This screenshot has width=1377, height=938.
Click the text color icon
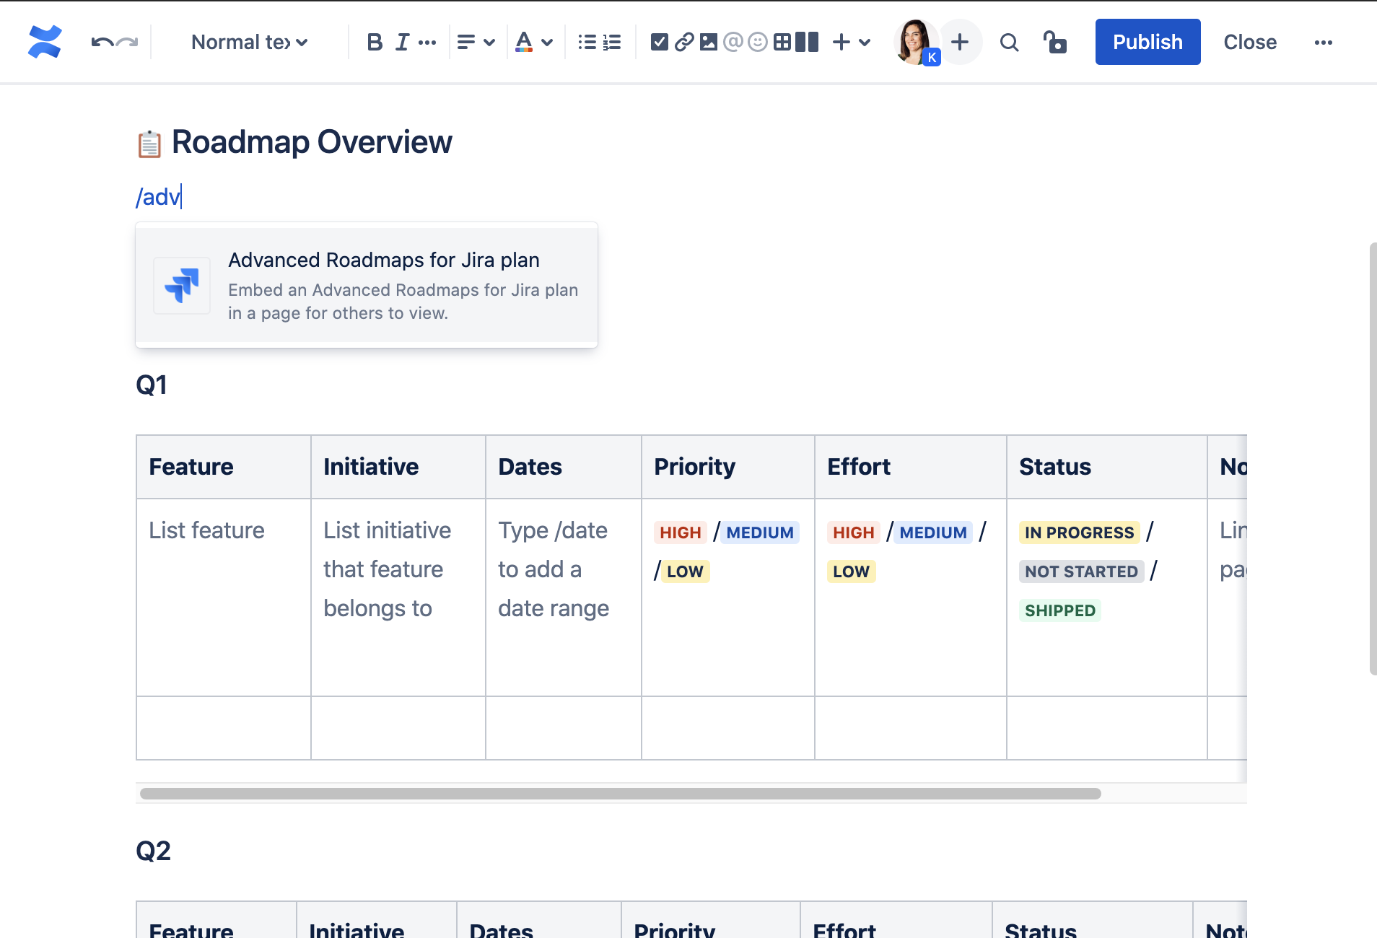(x=524, y=42)
